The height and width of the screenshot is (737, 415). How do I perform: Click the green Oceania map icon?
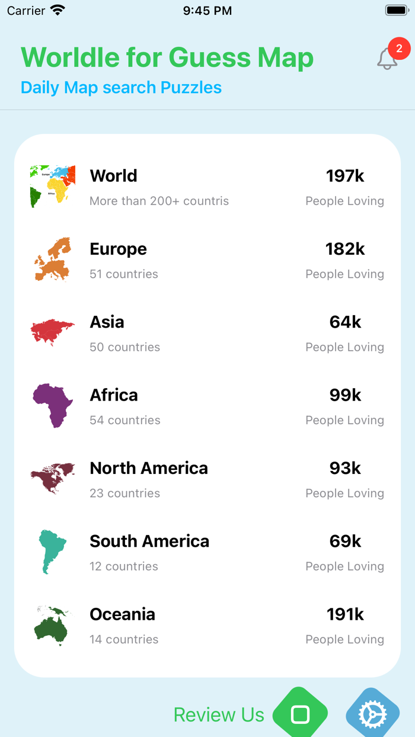coord(52,624)
